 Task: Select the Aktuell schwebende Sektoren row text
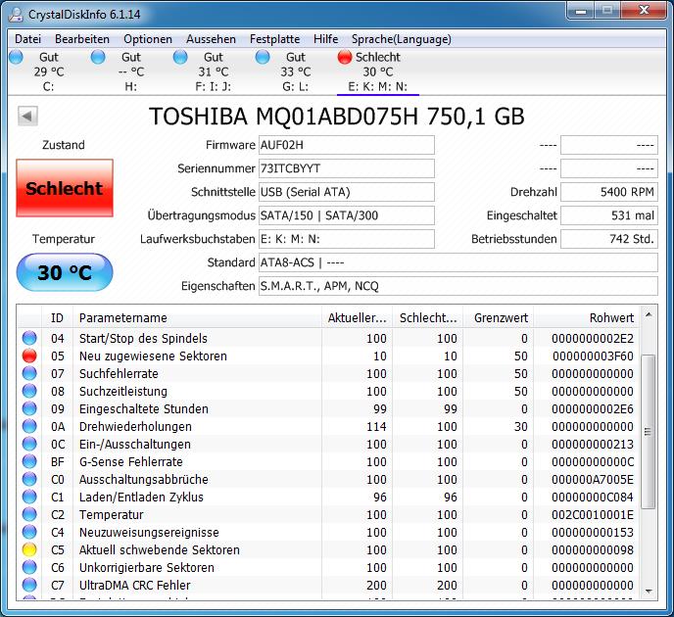point(160,550)
